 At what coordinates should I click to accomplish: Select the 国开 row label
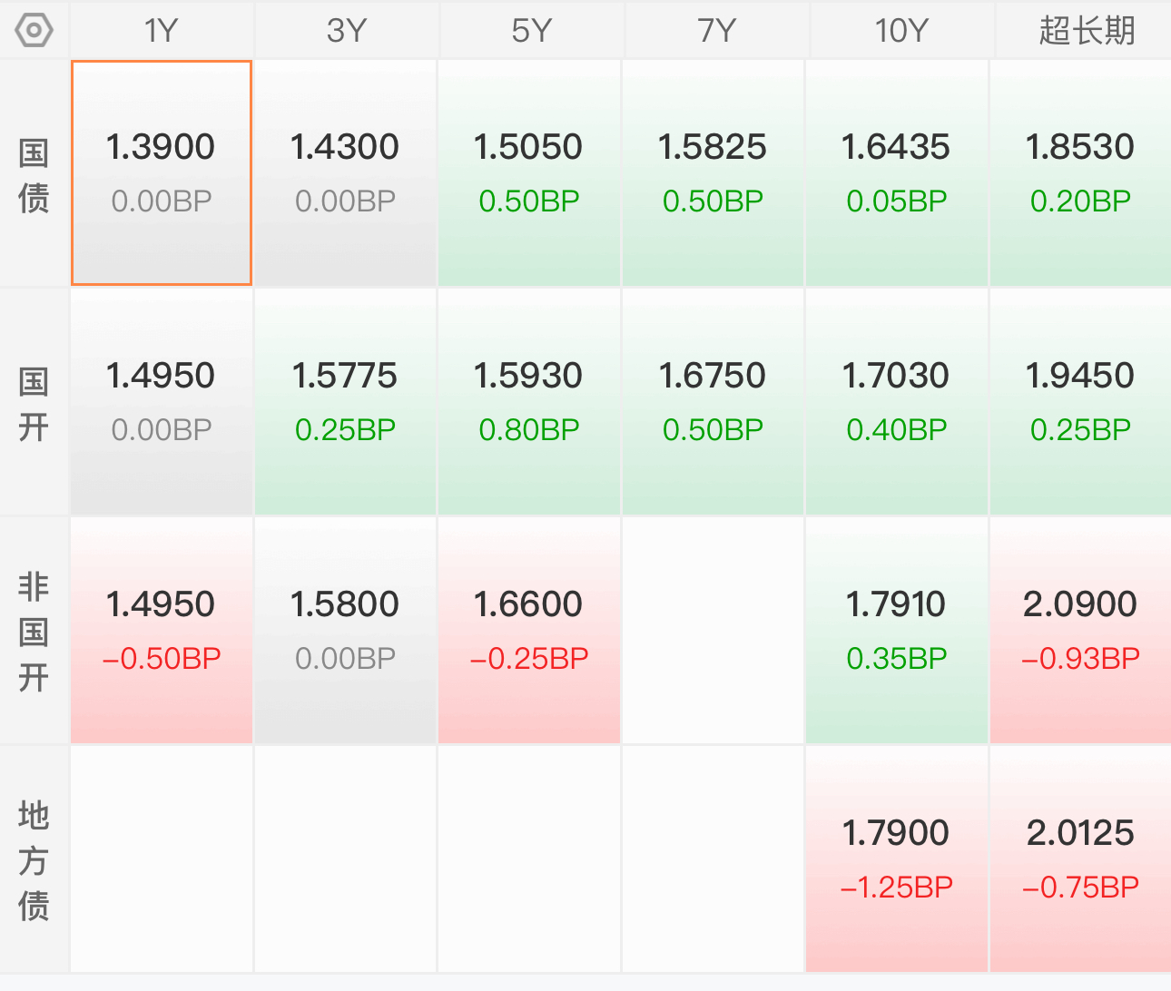[x=34, y=404]
